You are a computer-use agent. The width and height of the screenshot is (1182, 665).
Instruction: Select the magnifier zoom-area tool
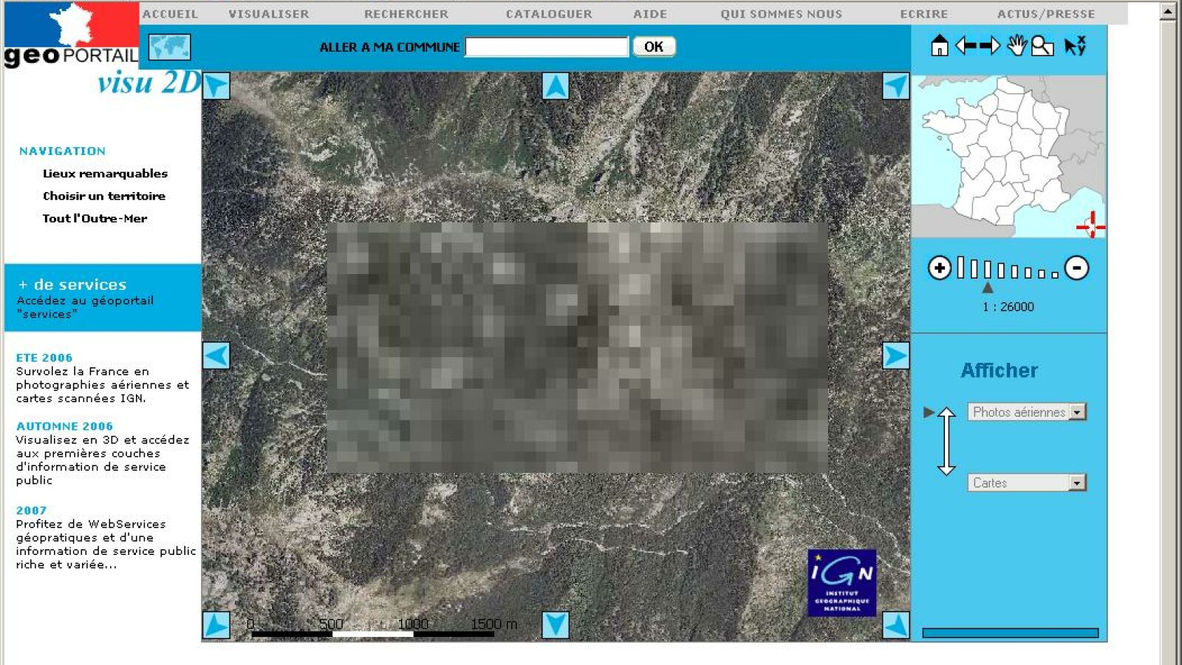[x=1042, y=46]
